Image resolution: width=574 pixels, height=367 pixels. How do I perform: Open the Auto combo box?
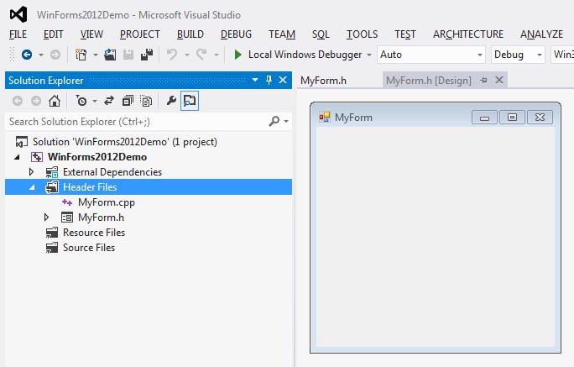(431, 55)
